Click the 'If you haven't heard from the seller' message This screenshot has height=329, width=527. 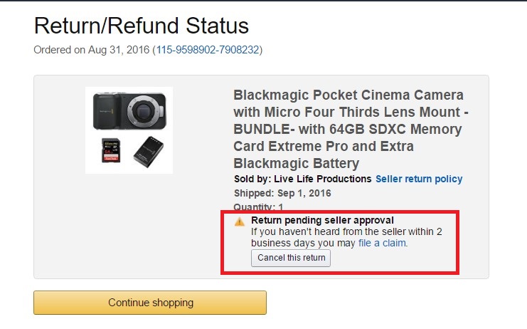(x=348, y=232)
